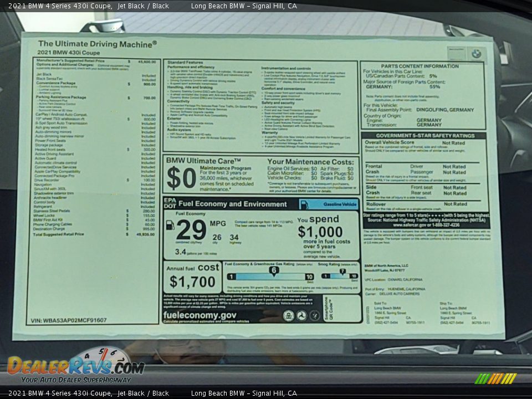Click "3.4 gallons per 100 miles"
Viewport: 532px width, 399px height.
click(196, 252)
